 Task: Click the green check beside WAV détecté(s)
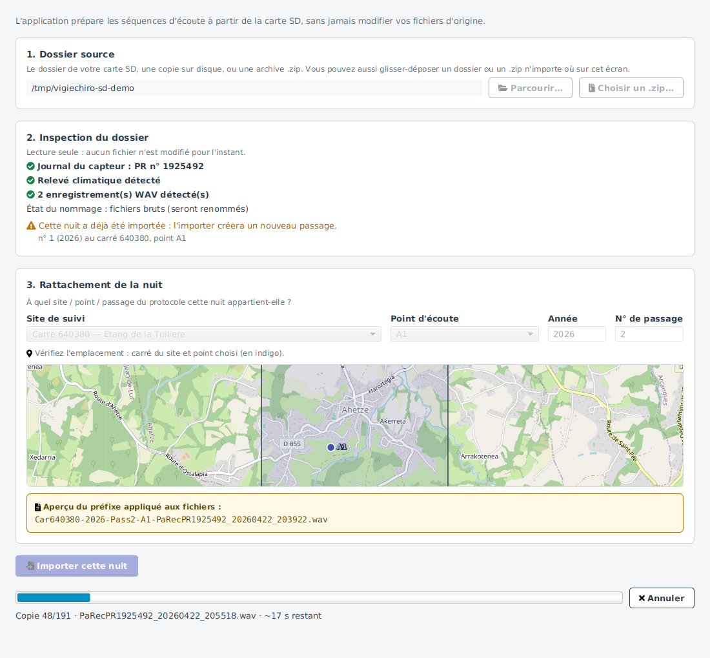[x=31, y=195]
